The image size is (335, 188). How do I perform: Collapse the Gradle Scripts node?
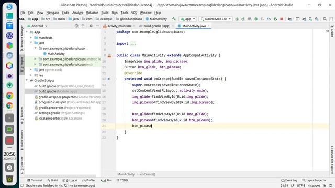[27, 80]
